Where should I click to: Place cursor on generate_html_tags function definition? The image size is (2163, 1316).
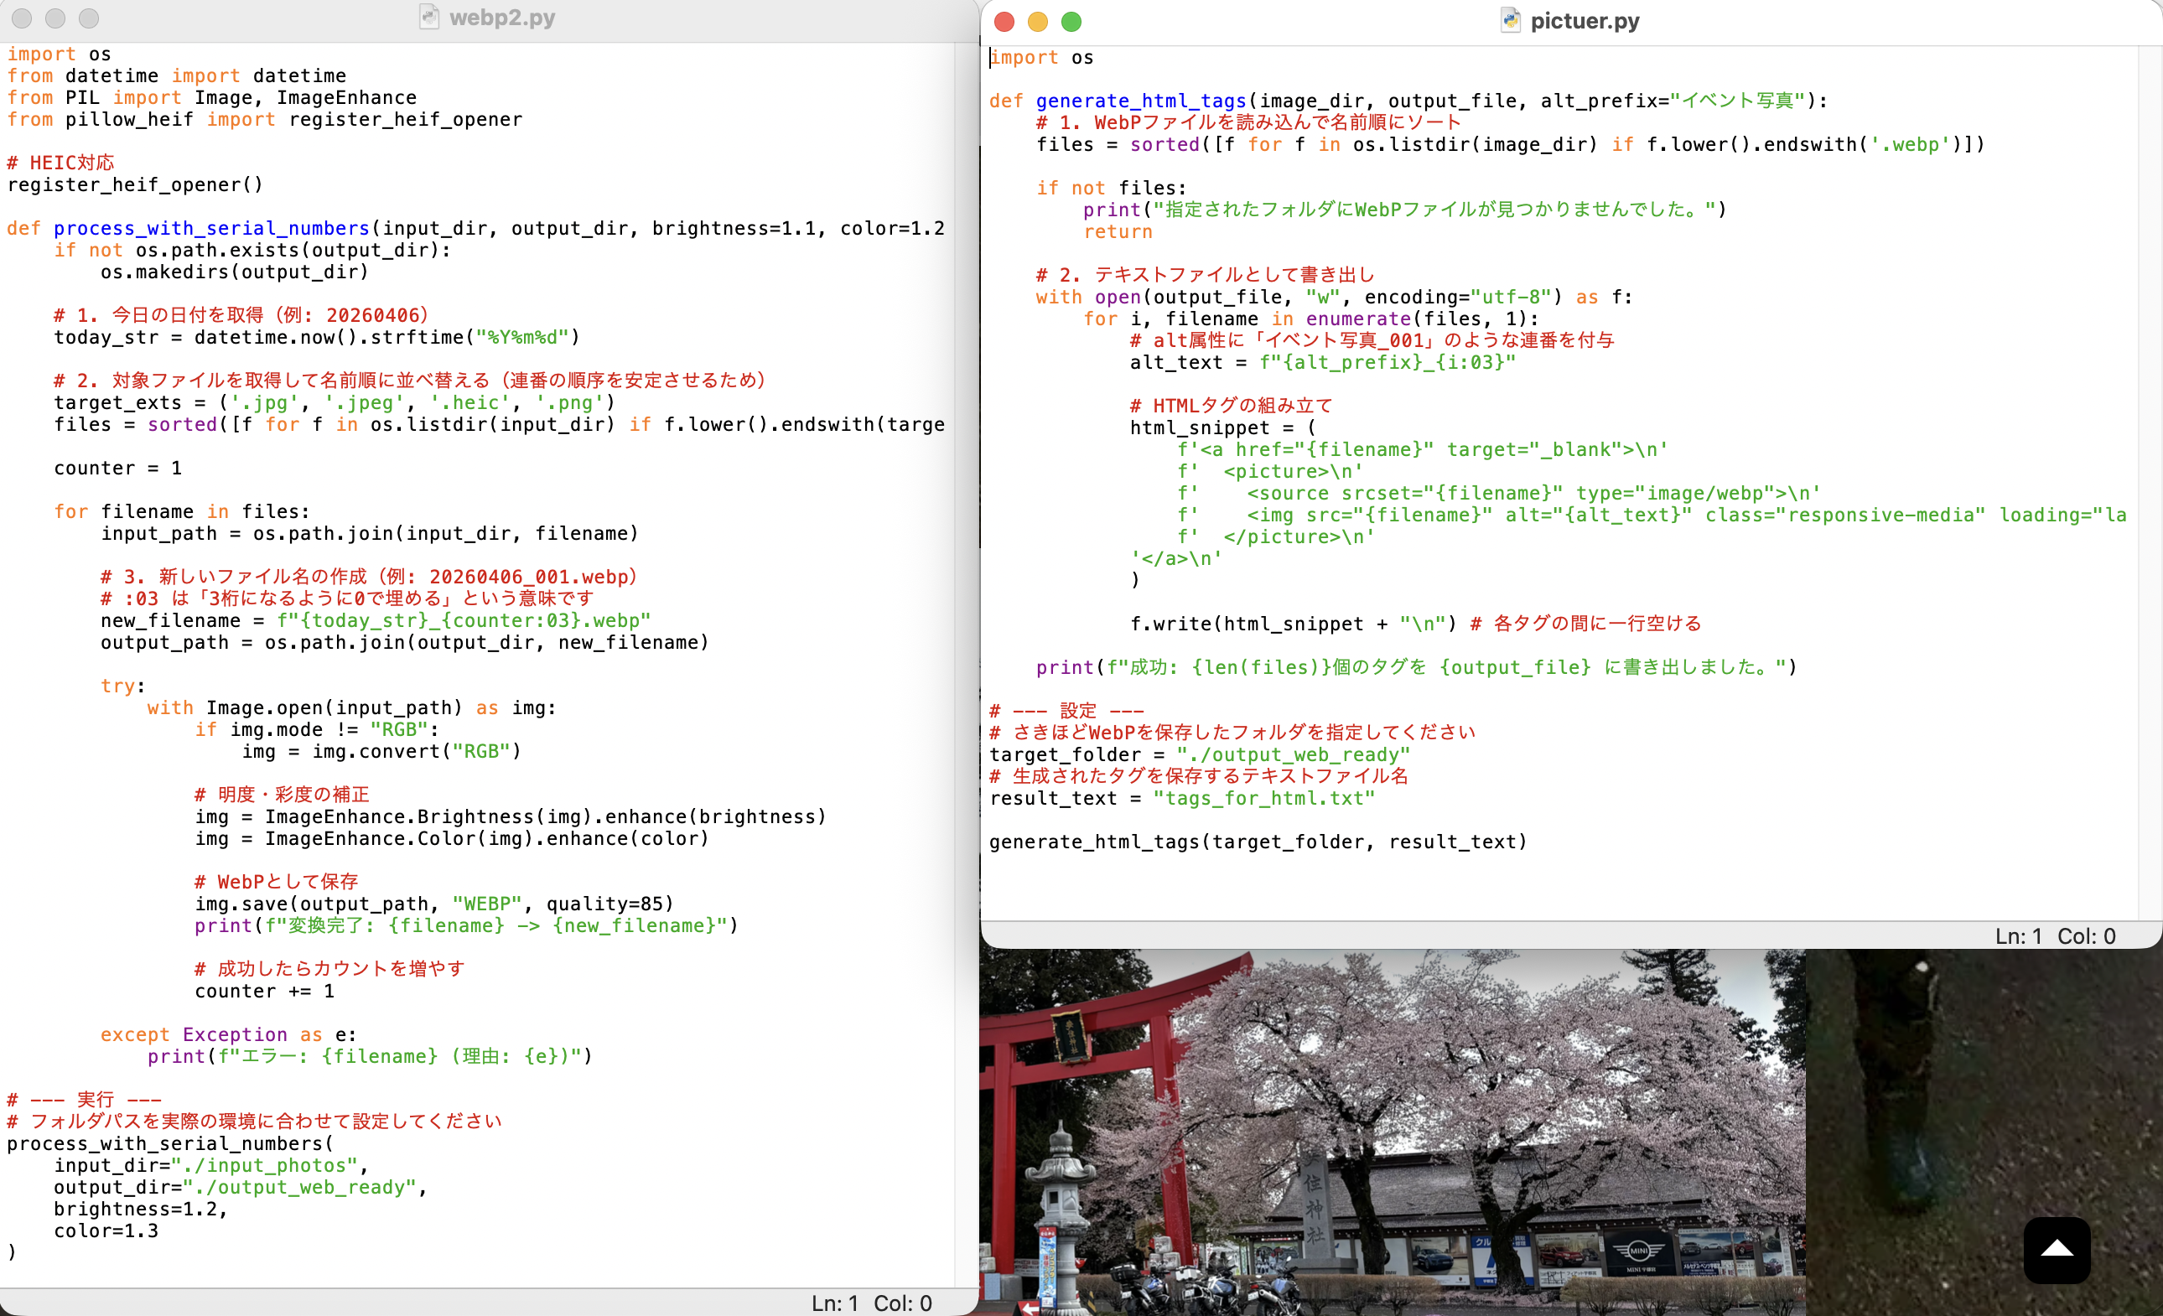[x=1141, y=101]
